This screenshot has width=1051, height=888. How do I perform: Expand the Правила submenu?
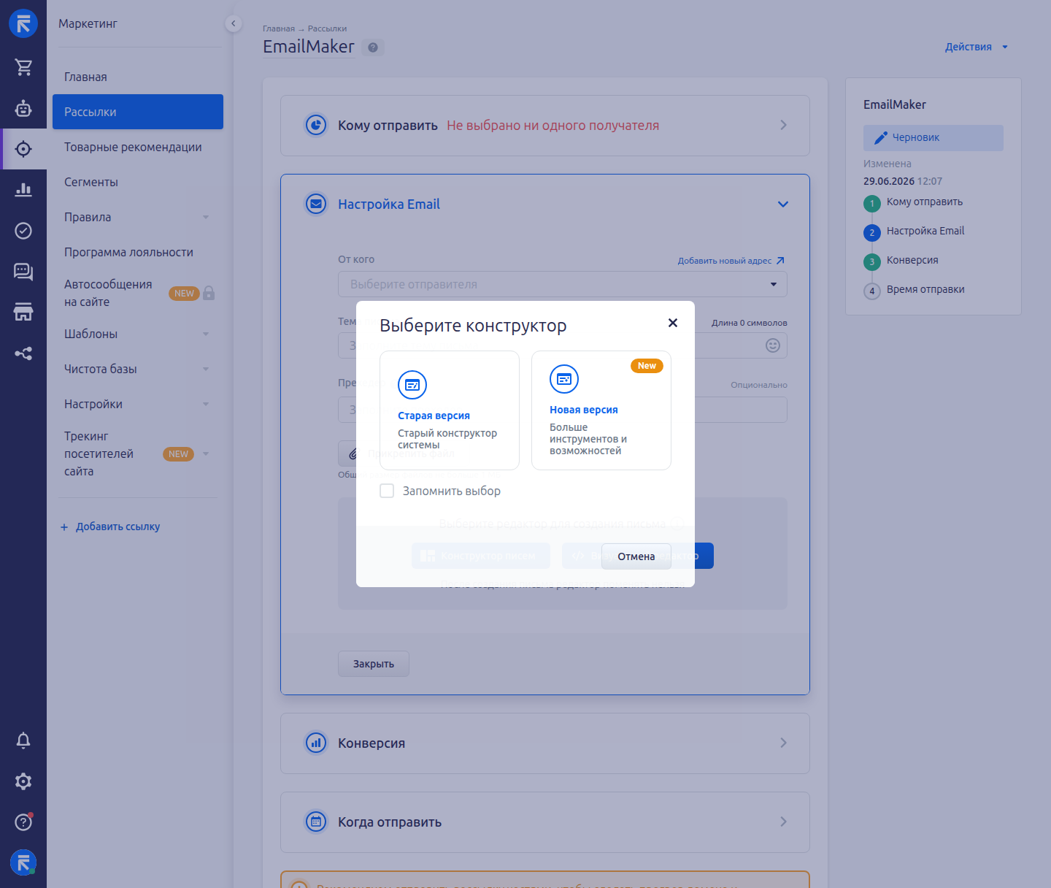click(206, 217)
